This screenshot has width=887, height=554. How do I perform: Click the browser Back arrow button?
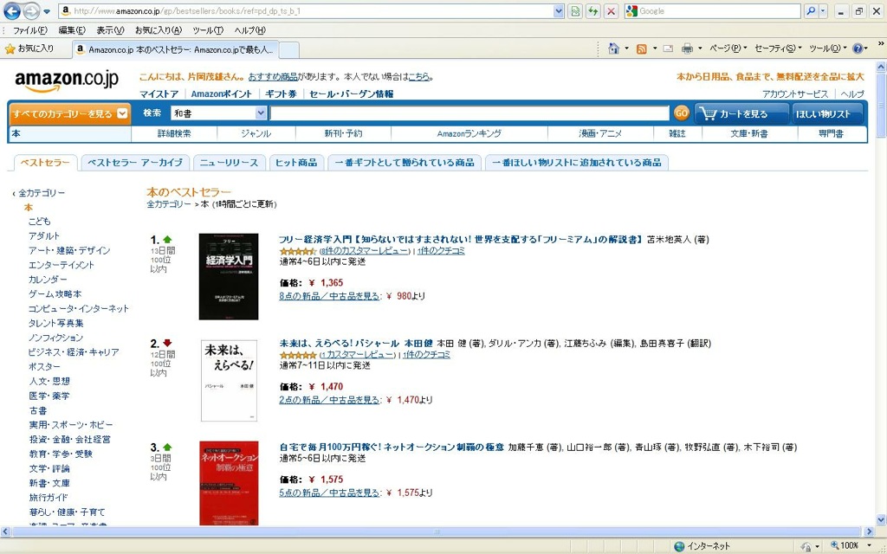12,10
